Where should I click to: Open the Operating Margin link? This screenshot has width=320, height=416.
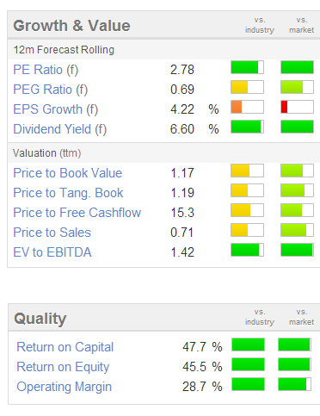[65, 387]
